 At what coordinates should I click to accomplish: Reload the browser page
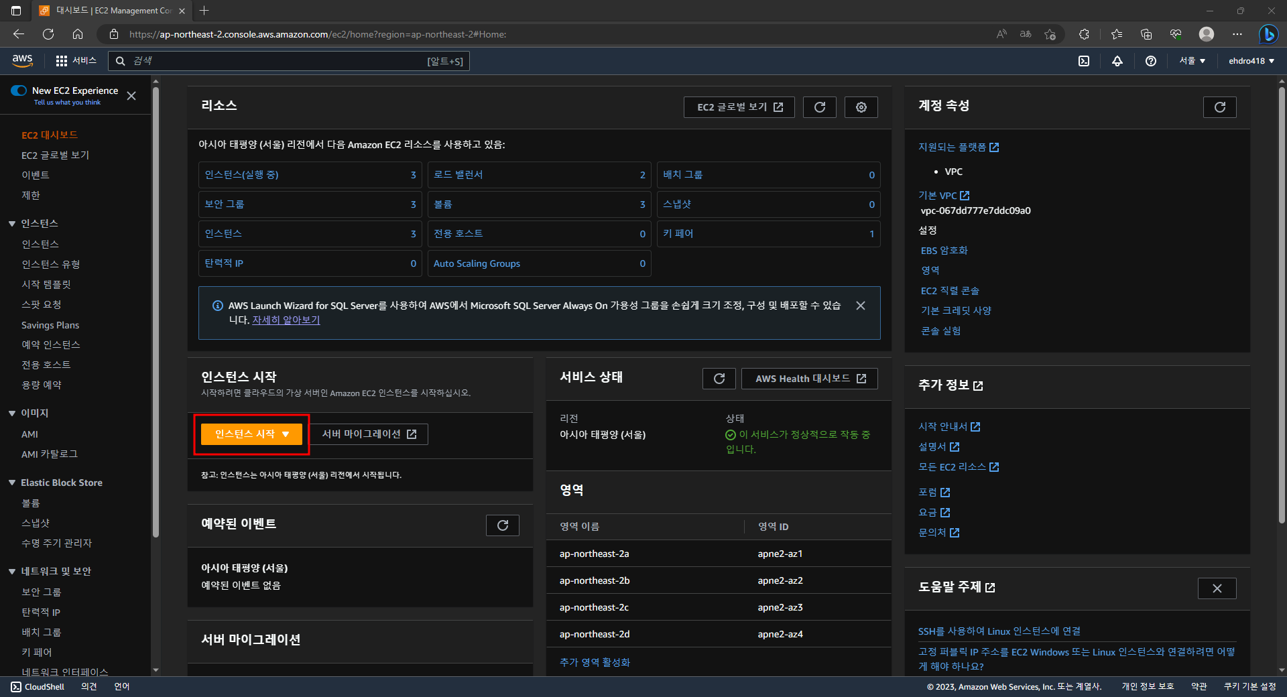click(x=48, y=34)
